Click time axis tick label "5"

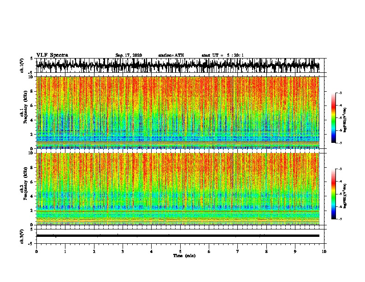(180, 252)
